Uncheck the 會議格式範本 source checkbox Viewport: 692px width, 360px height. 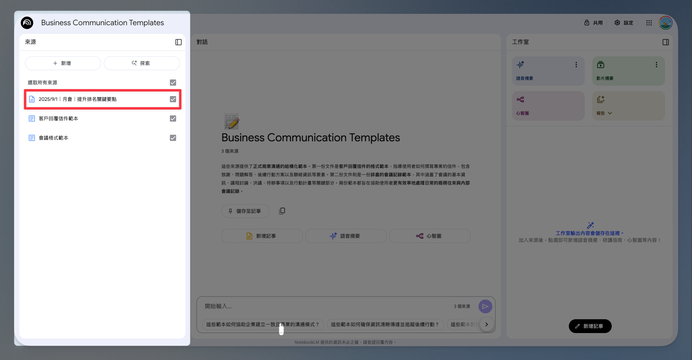[173, 138]
